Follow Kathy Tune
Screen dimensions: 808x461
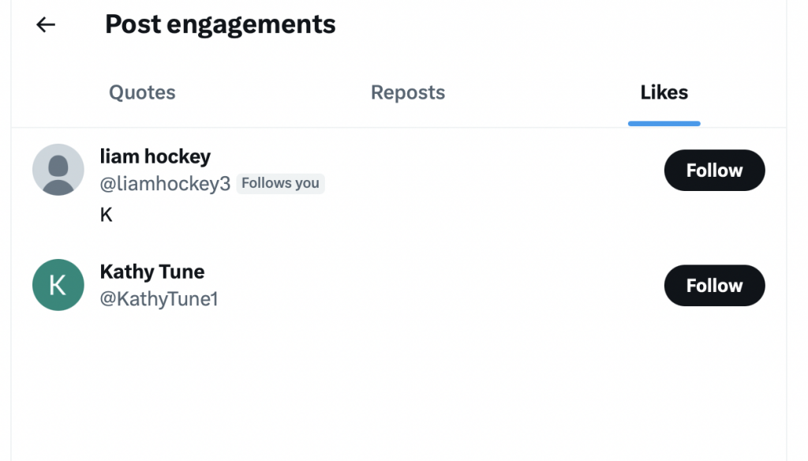[714, 286]
